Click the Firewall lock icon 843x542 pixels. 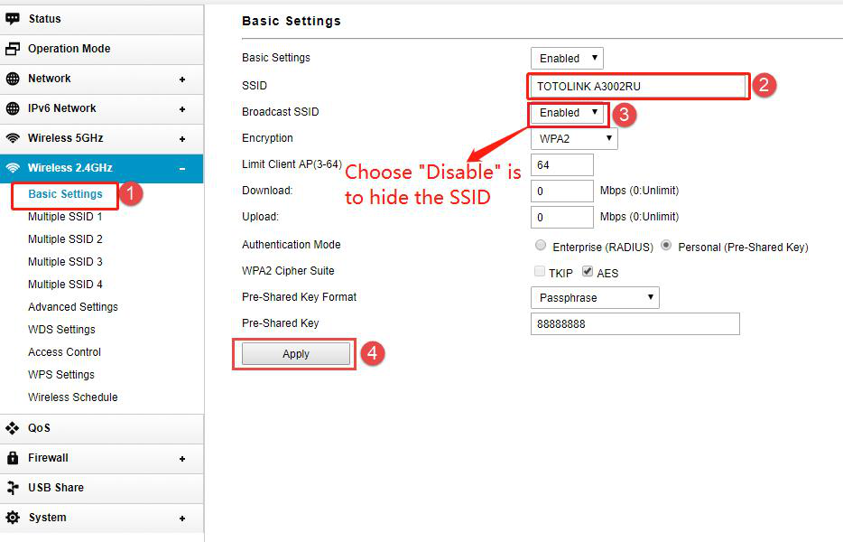13,458
